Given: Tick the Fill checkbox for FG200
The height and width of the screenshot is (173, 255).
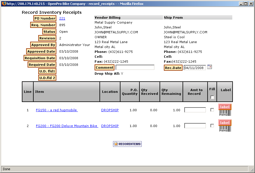Looking at the screenshot, I should 212,126.
